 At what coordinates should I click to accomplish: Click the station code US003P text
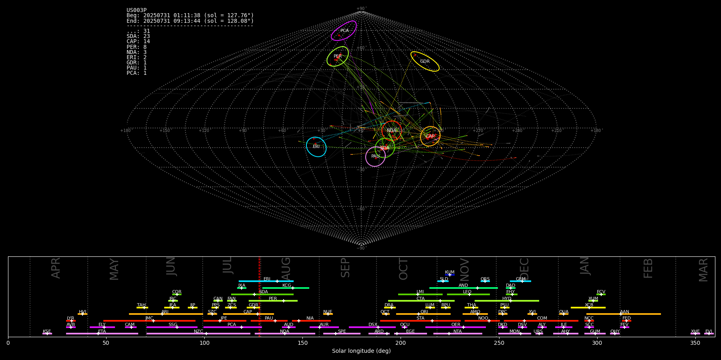click(x=137, y=10)
